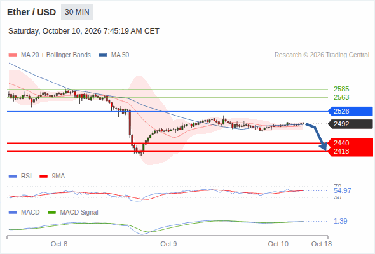Select the 2526 pivot price label
This screenshot has width=375, height=254.
[350, 111]
